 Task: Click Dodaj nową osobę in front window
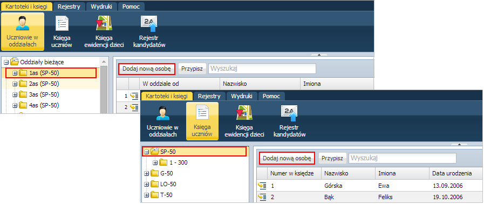tap(287, 158)
